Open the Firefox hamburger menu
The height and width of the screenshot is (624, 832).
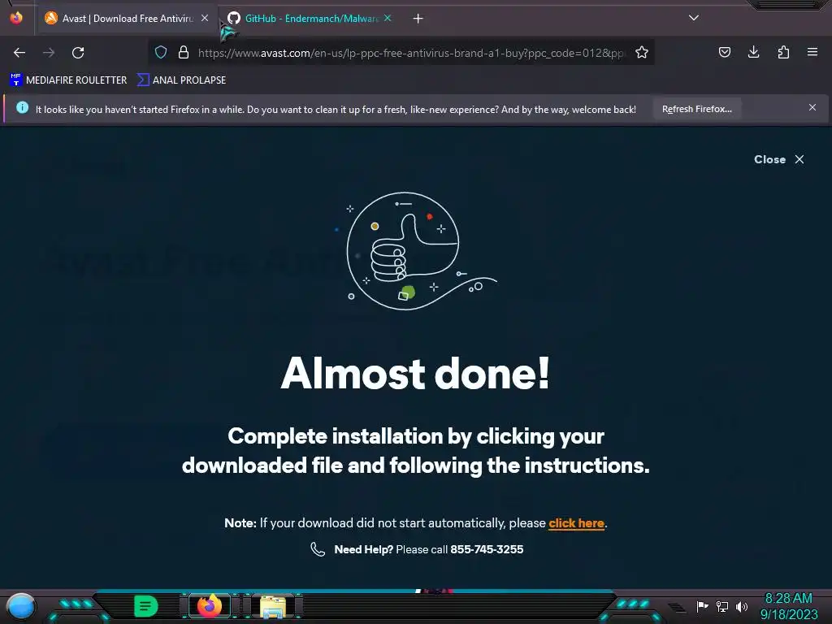[812, 52]
